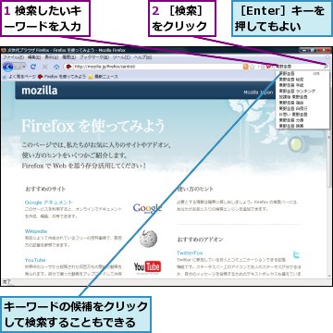Screen dimensions: 333x333
Task: Click the Google logo image
Action: (147, 208)
